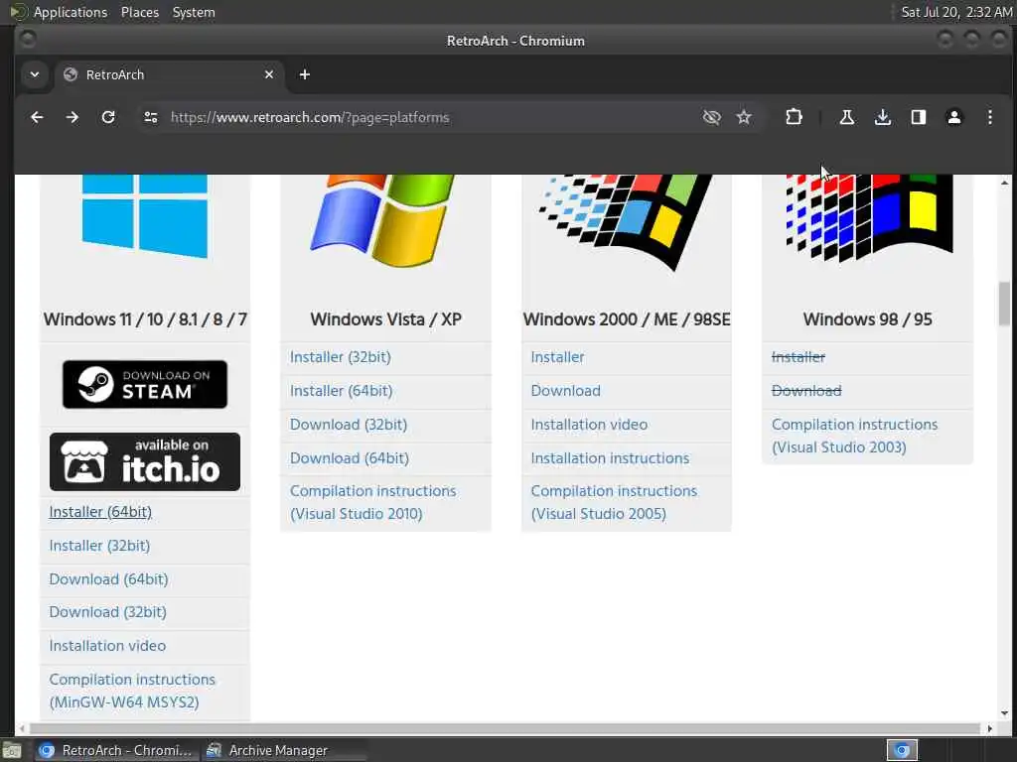
Task: Click the Windows 98 / 95 logo
Action: tap(869, 217)
